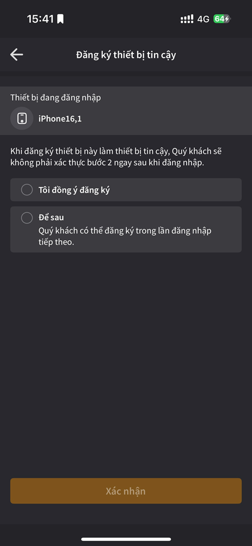The width and height of the screenshot is (252, 546).
Task: Choose the 'Để sau' option label text
Action: point(51,218)
